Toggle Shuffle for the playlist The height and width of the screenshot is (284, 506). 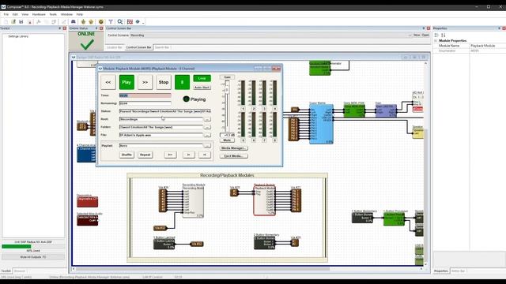coord(126,155)
